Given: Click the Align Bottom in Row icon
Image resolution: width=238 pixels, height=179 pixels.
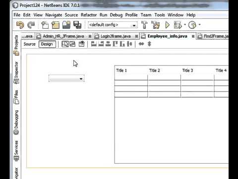Looking at the screenshot, I should 122,44.
